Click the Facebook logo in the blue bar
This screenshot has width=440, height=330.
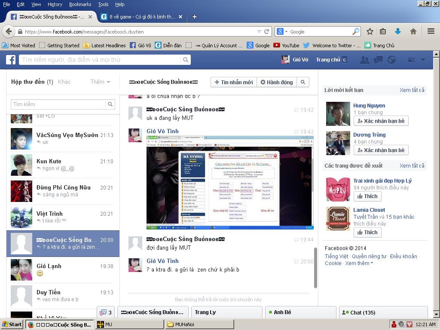[x=11, y=60]
